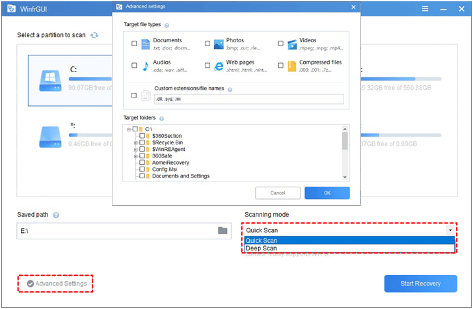Screen dimensions: 473x309
Task: Choose Deep Scan from the list
Action: point(261,248)
